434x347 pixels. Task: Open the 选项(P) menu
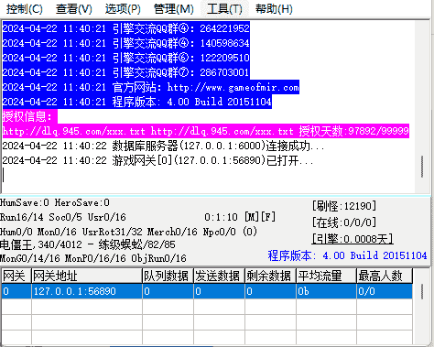pos(123,9)
